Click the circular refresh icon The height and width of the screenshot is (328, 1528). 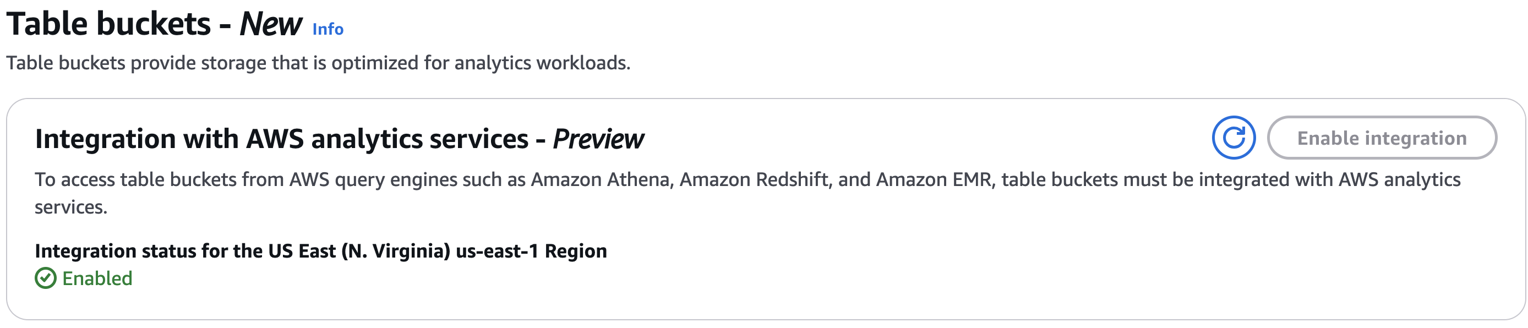point(1233,138)
